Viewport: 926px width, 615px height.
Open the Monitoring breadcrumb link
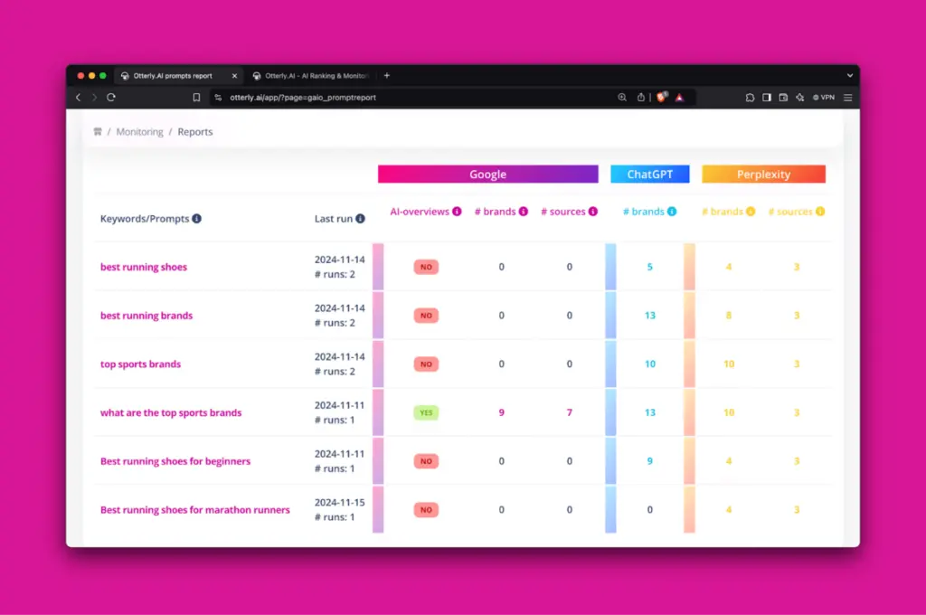tap(139, 132)
